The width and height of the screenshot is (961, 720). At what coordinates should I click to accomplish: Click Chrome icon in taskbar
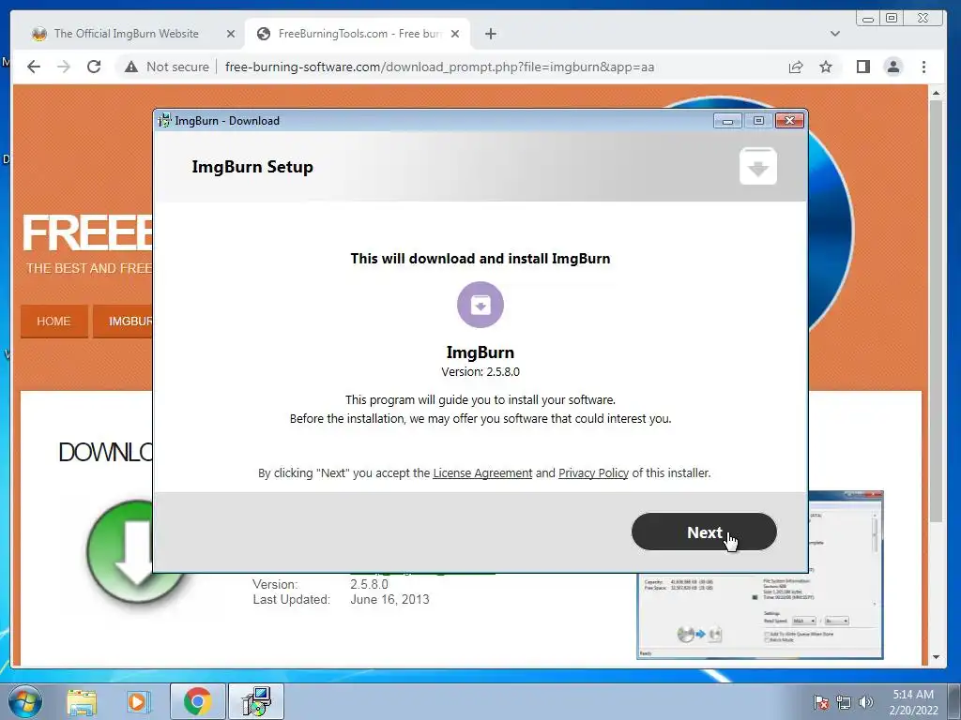click(x=197, y=701)
